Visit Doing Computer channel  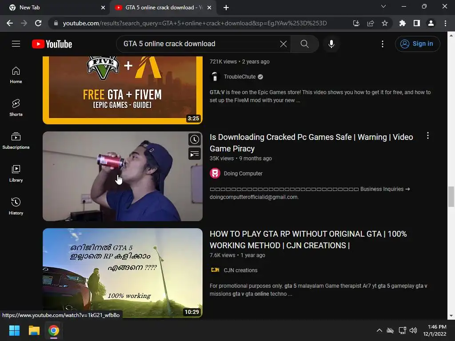tap(243, 174)
